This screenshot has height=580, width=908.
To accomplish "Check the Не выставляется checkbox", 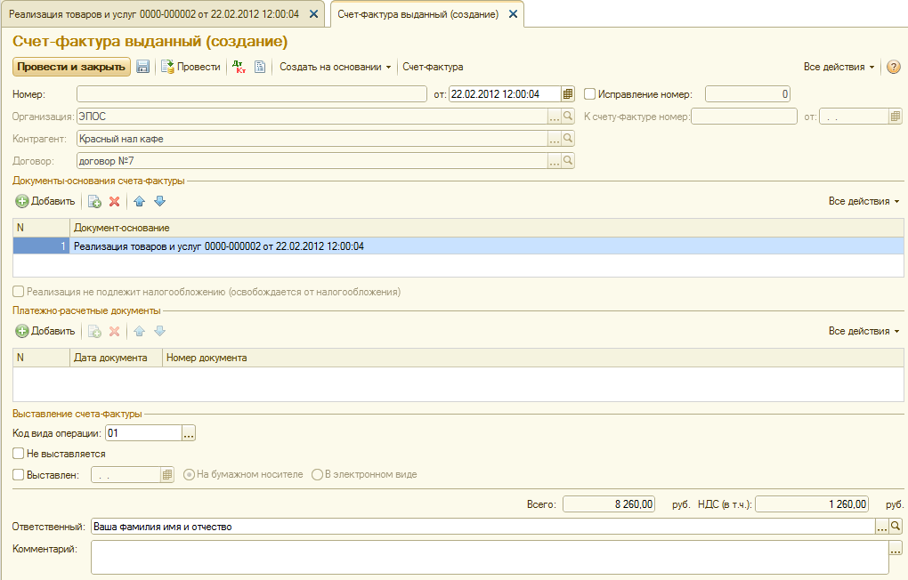I will 19,453.
